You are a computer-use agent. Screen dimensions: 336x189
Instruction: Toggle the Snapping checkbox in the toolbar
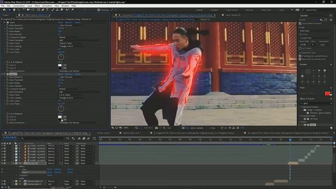click(x=99, y=10)
